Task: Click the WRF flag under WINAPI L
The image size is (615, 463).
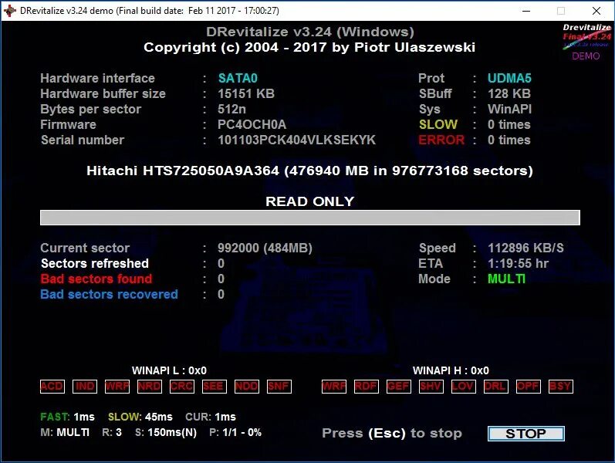Action: click(117, 387)
